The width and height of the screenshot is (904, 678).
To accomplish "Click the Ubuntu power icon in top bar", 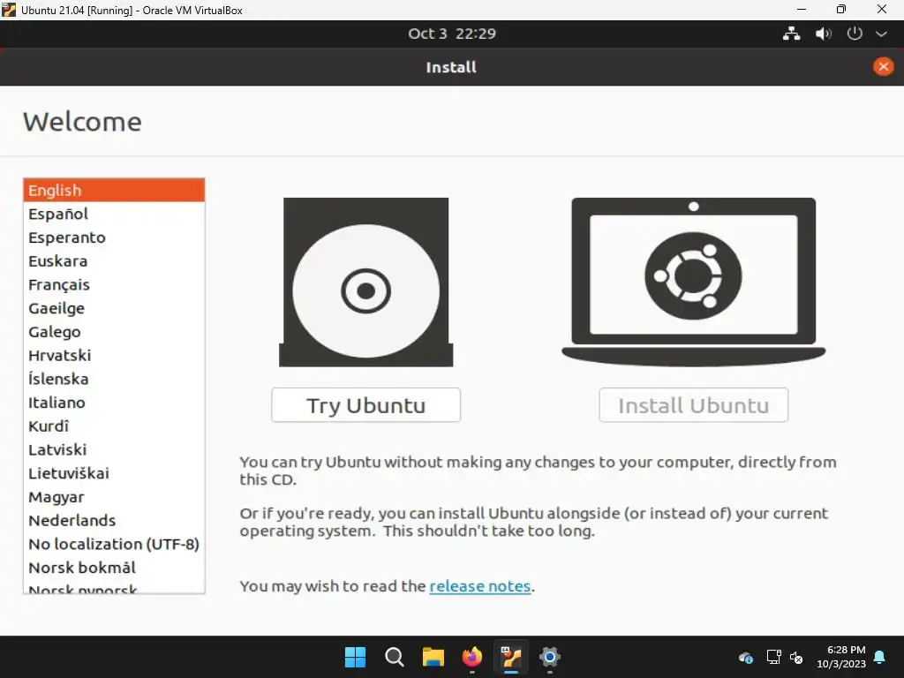I will click(x=855, y=34).
